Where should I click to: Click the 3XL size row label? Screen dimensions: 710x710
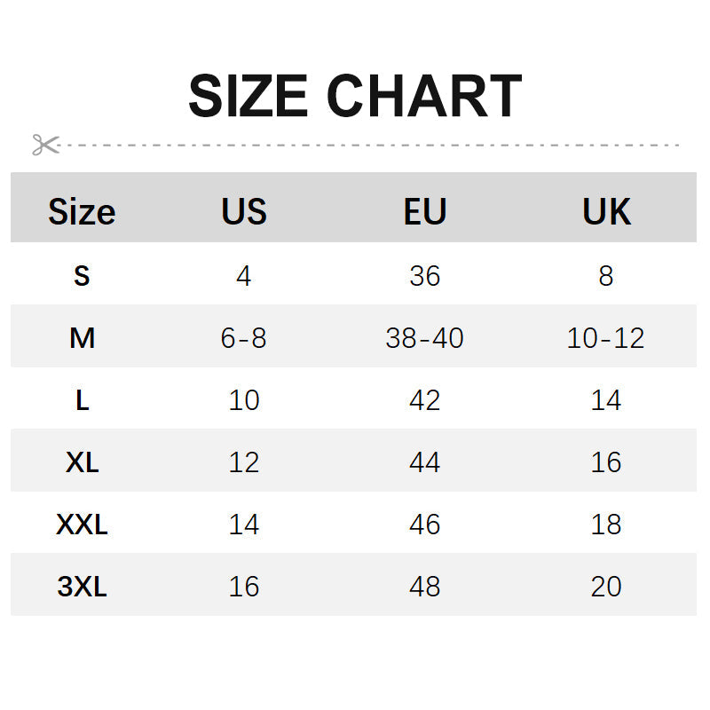(82, 587)
